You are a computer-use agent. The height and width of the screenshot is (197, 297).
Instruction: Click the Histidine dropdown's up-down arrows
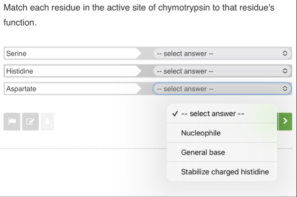point(284,71)
